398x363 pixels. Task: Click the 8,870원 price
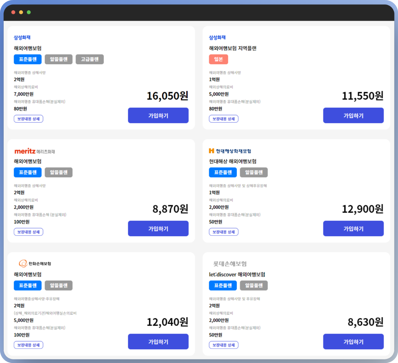[x=170, y=209]
